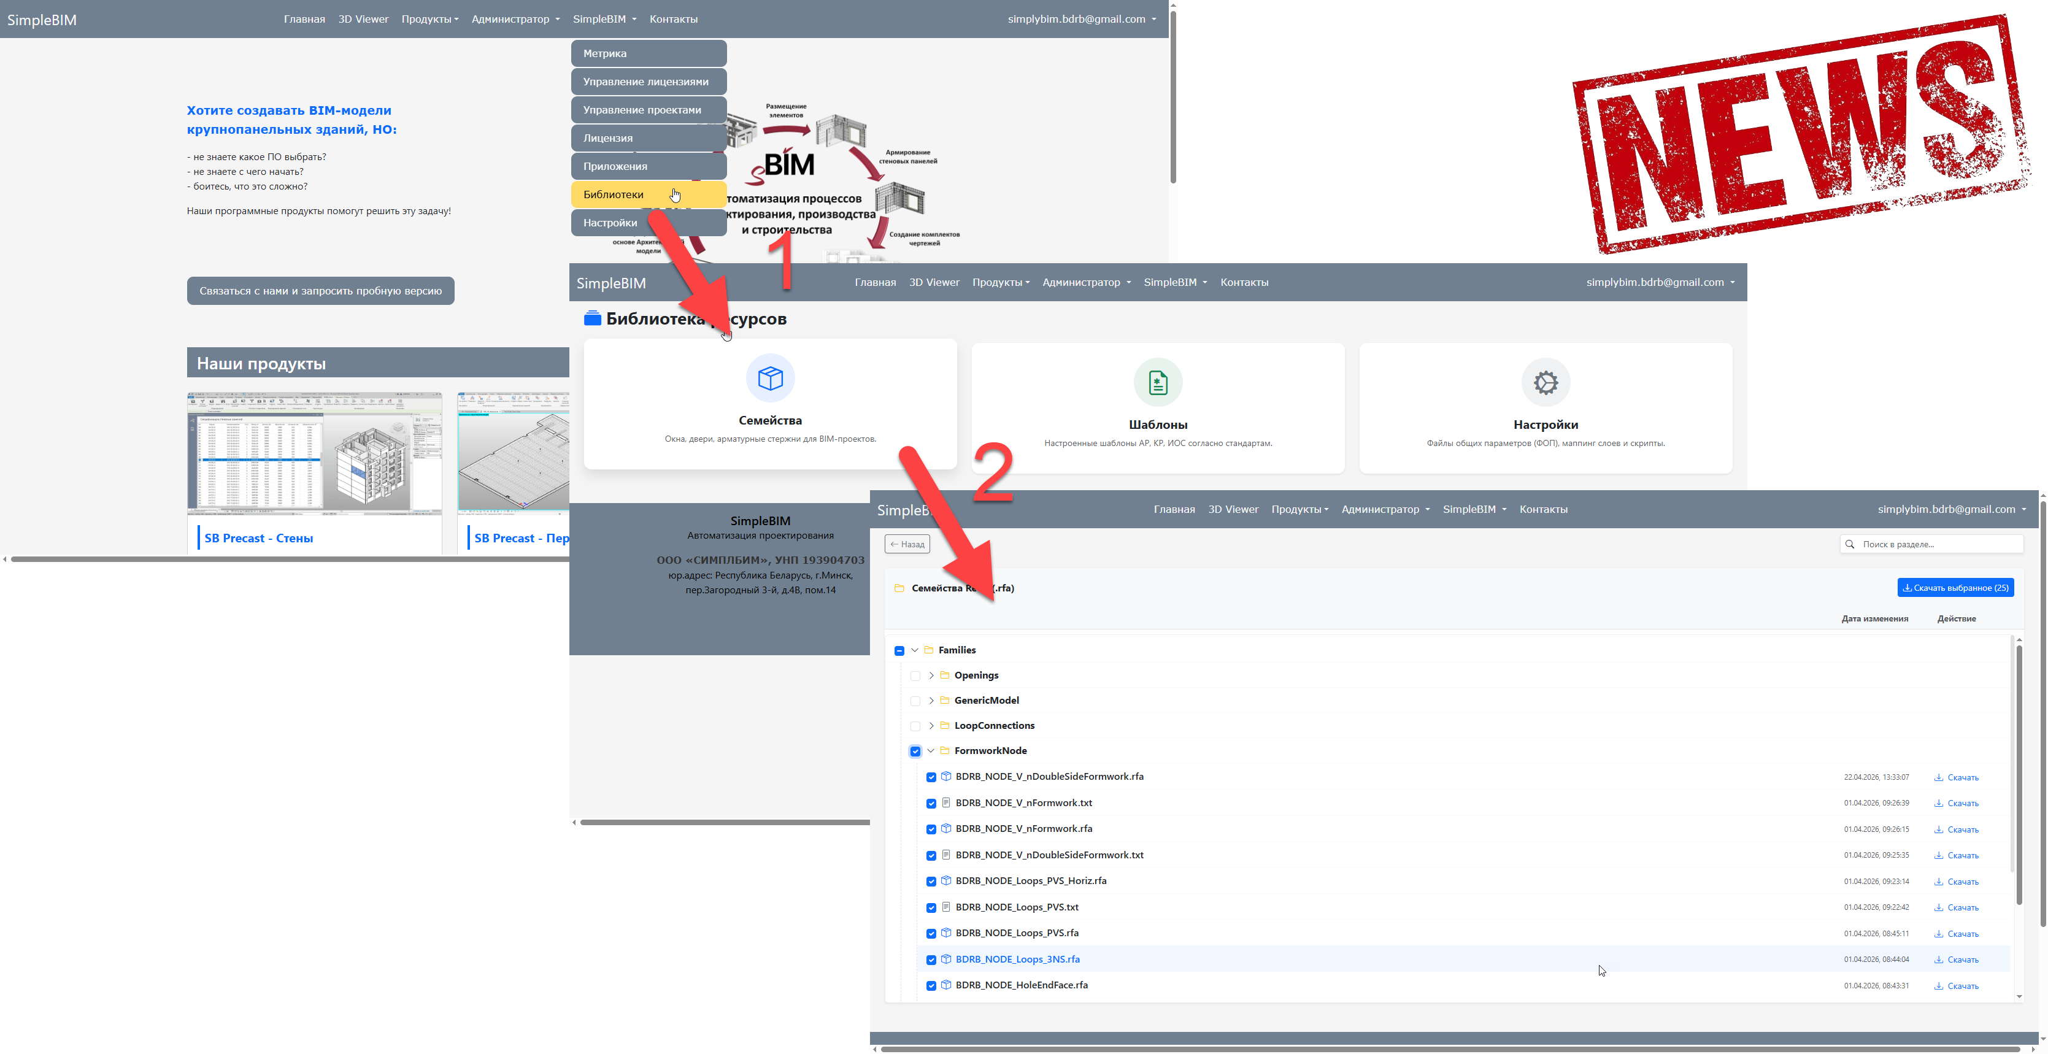Open Продукты dropdown in the home page navbar
2048x1054 pixels.
[430, 19]
